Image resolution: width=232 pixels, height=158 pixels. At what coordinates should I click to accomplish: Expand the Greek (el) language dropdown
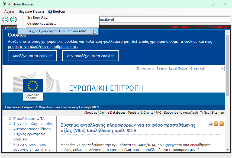click(x=207, y=68)
